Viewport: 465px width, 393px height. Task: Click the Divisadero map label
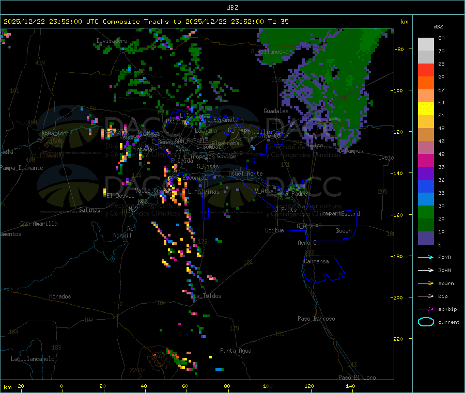click(112, 41)
